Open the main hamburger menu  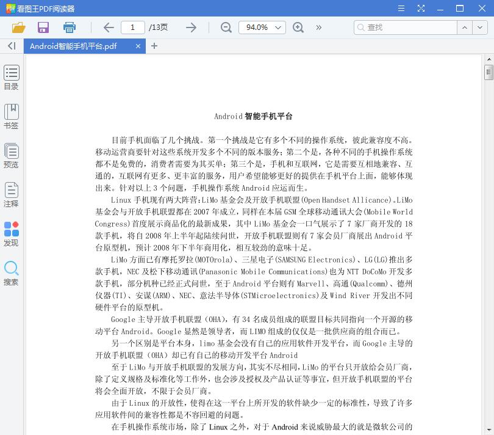click(x=401, y=9)
